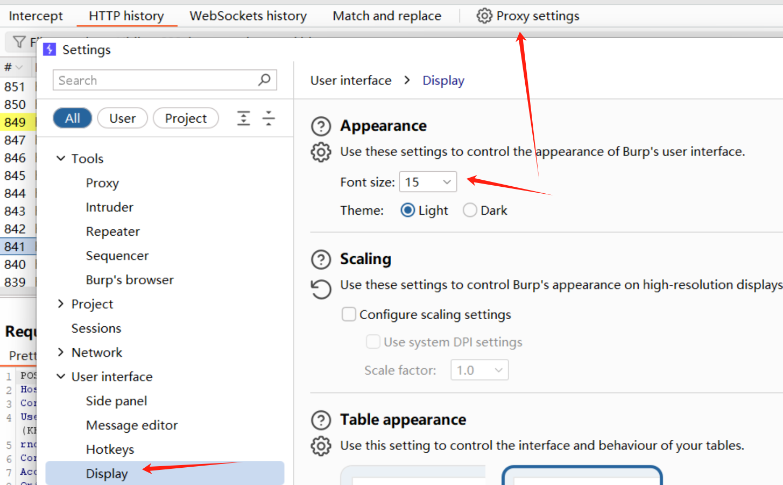
Task: Collapse the User interface tree section
Action: click(61, 376)
